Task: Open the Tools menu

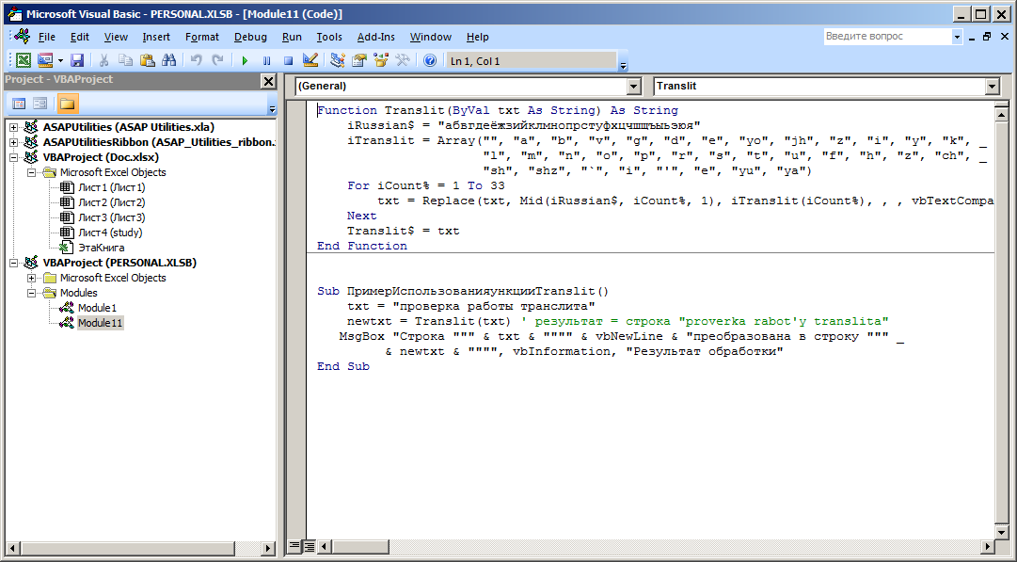Action: (x=329, y=37)
